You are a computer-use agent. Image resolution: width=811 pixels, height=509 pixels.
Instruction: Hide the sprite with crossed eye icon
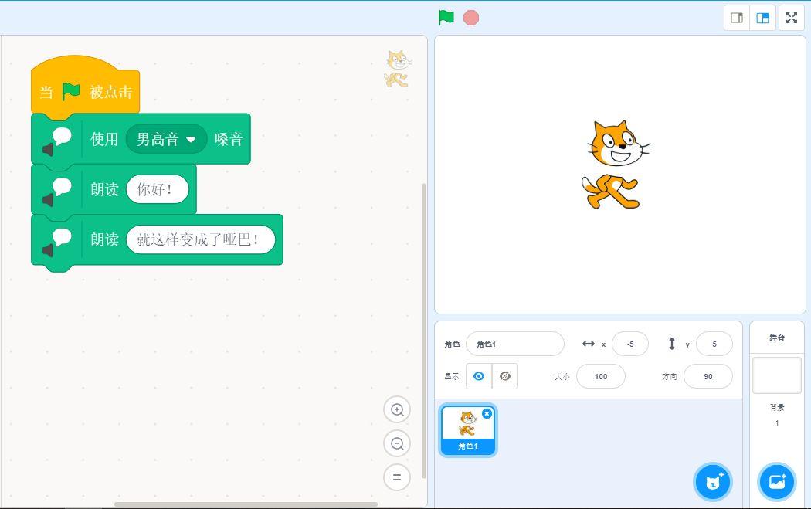click(x=505, y=376)
